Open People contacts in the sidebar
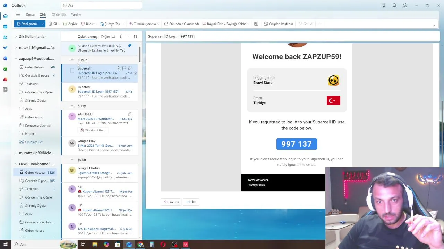 pos(5,37)
